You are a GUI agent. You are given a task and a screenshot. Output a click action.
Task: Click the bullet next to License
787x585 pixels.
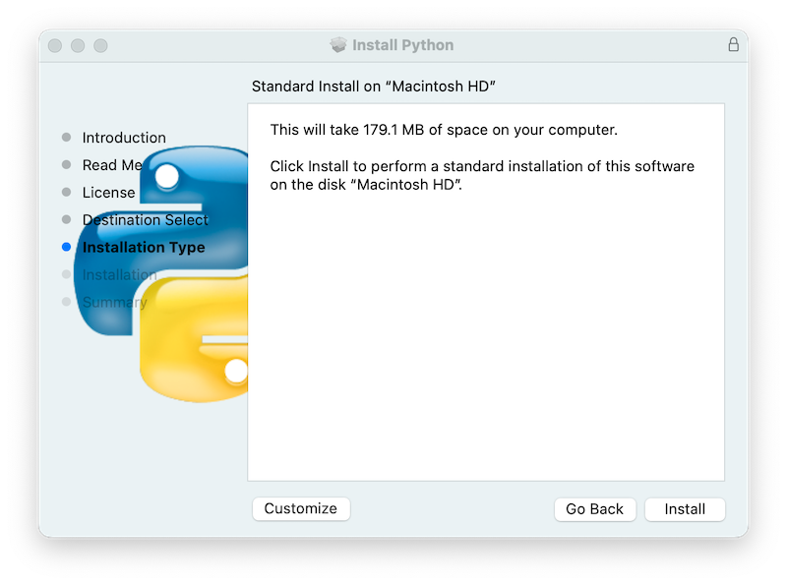[66, 192]
